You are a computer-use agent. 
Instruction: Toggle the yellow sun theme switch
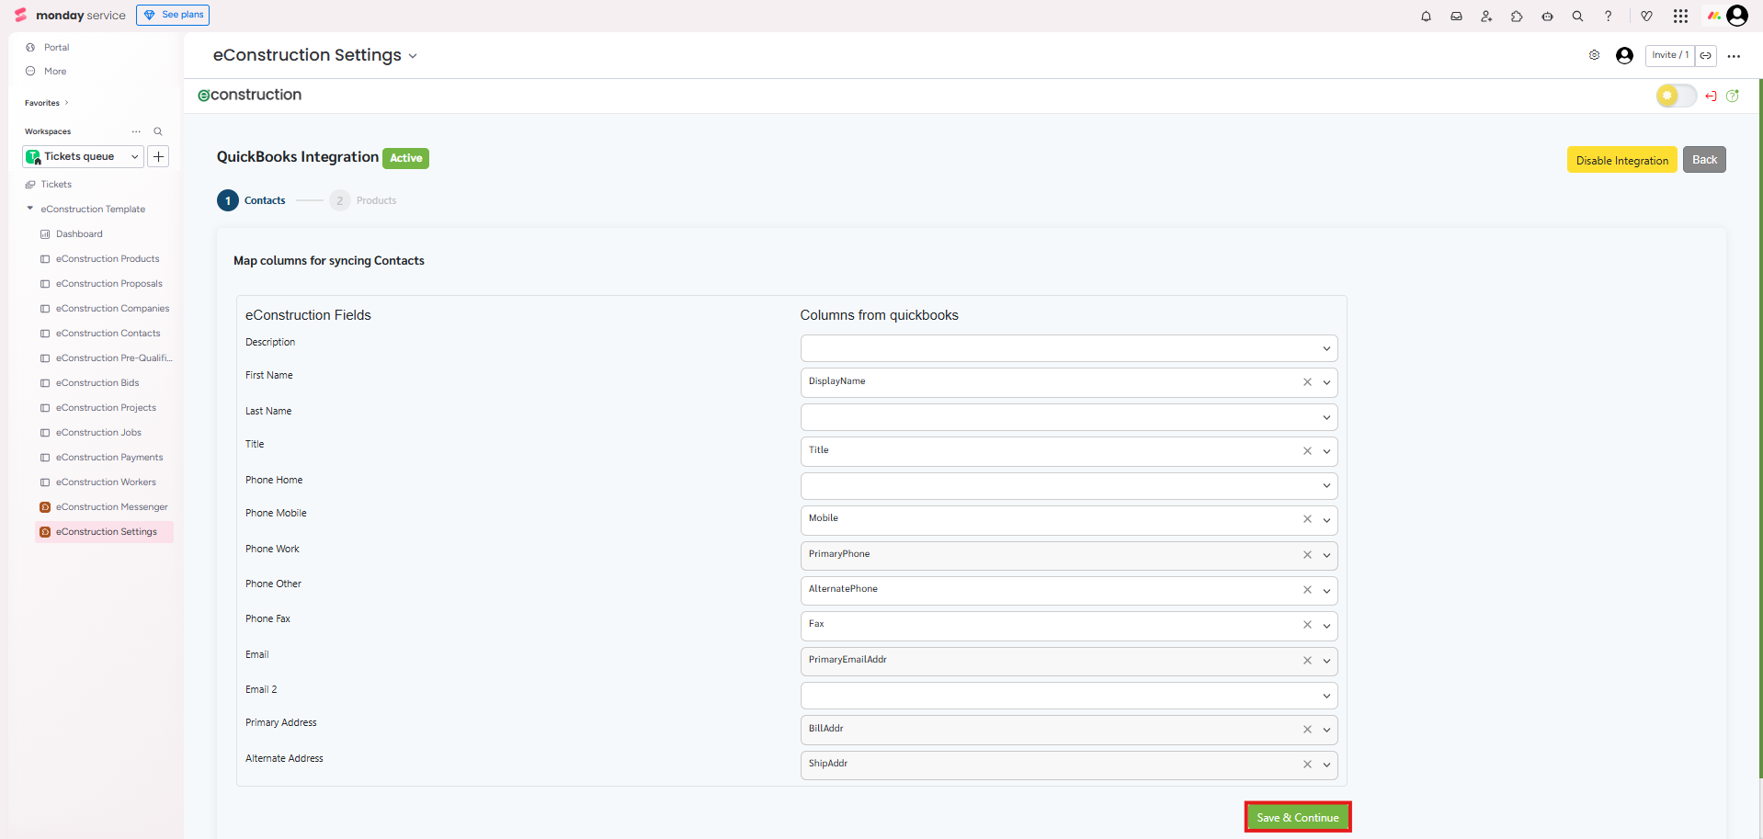point(1675,96)
